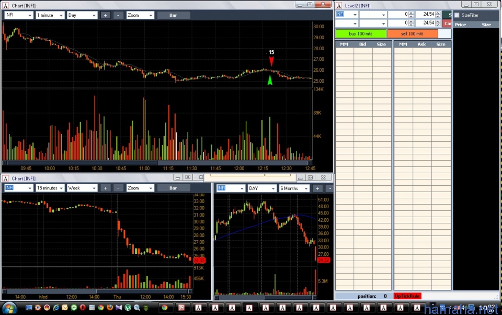Expand the Week range dropdown
The image size is (502, 315).
tap(82, 188)
